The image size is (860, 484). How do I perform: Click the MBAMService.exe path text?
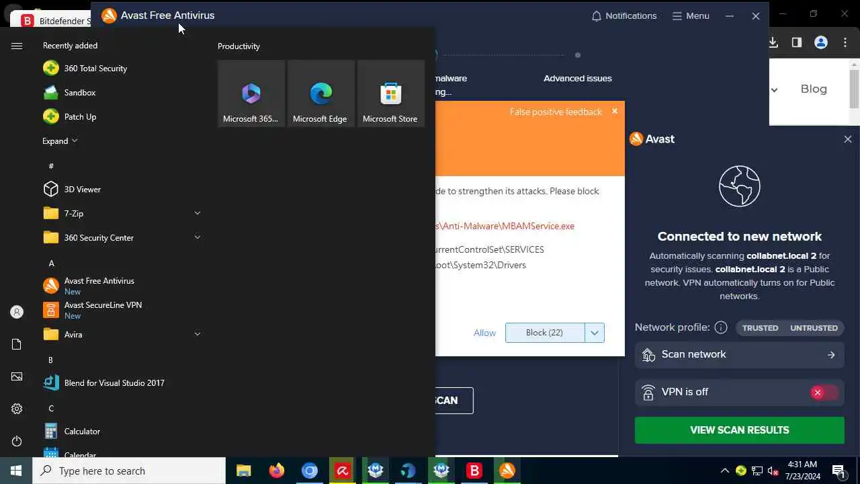505,226
